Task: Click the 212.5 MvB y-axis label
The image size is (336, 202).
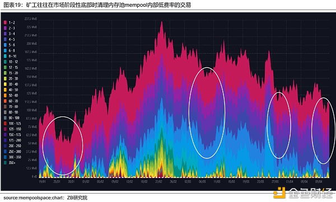Action: (x=31, y=35)
